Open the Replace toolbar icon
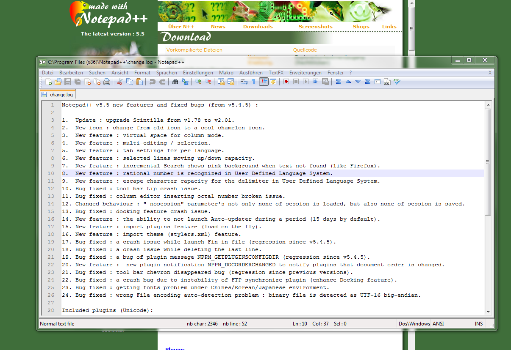Viewport: 511px width, 350px height. [x=185, y=82]
